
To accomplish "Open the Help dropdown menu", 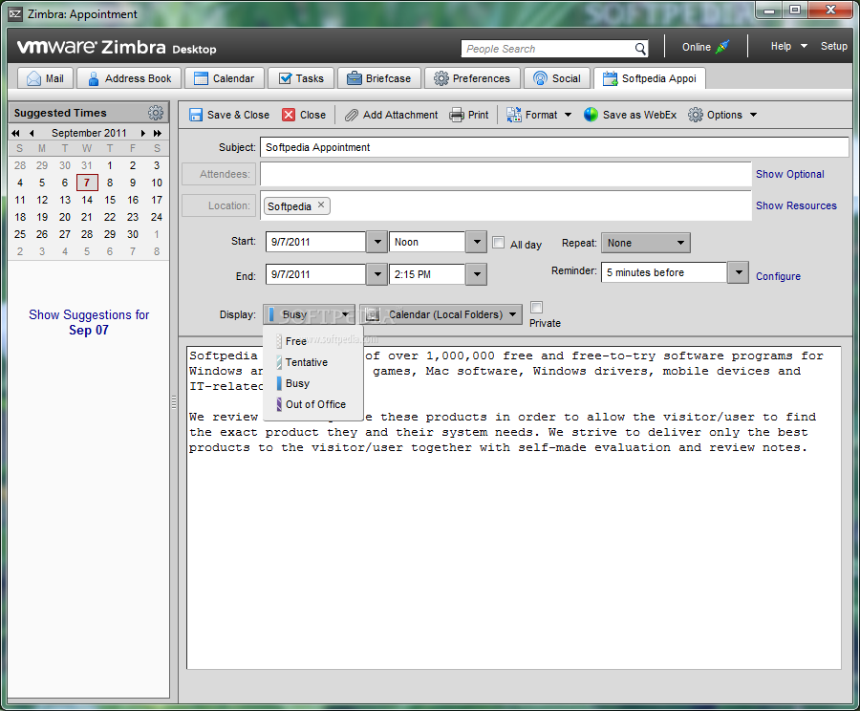I will (x=788, y=46).
